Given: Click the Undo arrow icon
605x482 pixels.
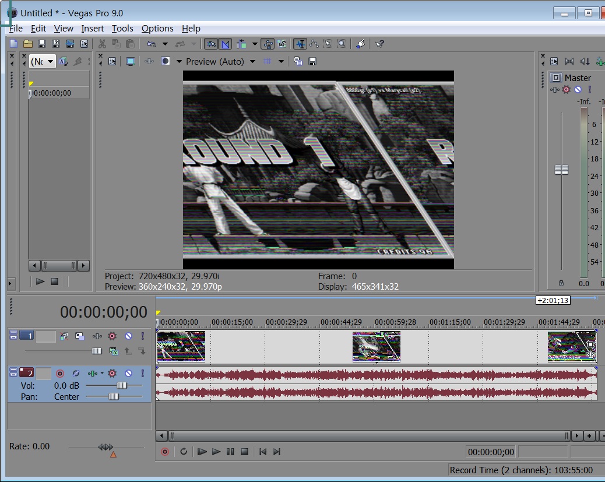Looking at the screenshot, I should tap(152, 44).
